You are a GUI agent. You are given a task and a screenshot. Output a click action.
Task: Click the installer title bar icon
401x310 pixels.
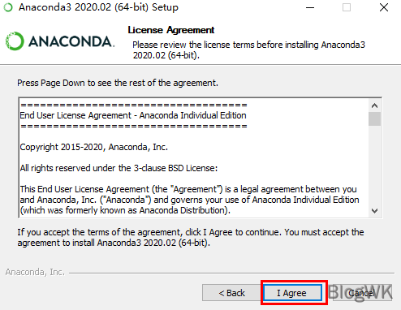[8, 7]
